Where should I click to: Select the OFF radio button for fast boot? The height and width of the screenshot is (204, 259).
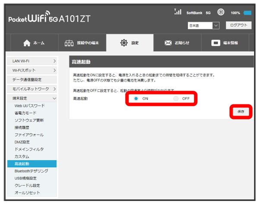pyautogui.click(x=176, y=99)
